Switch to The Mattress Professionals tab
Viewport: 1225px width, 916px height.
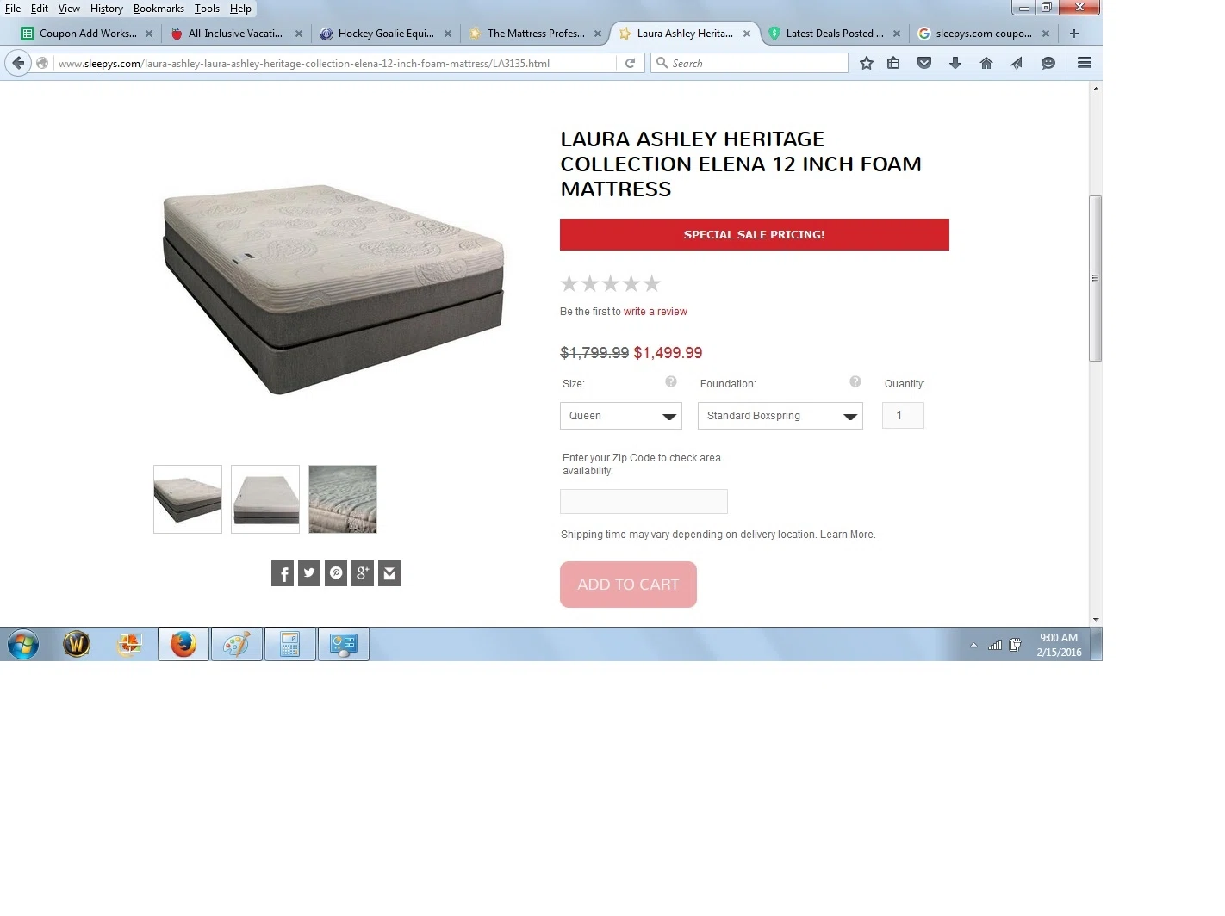tap(534, 34)
